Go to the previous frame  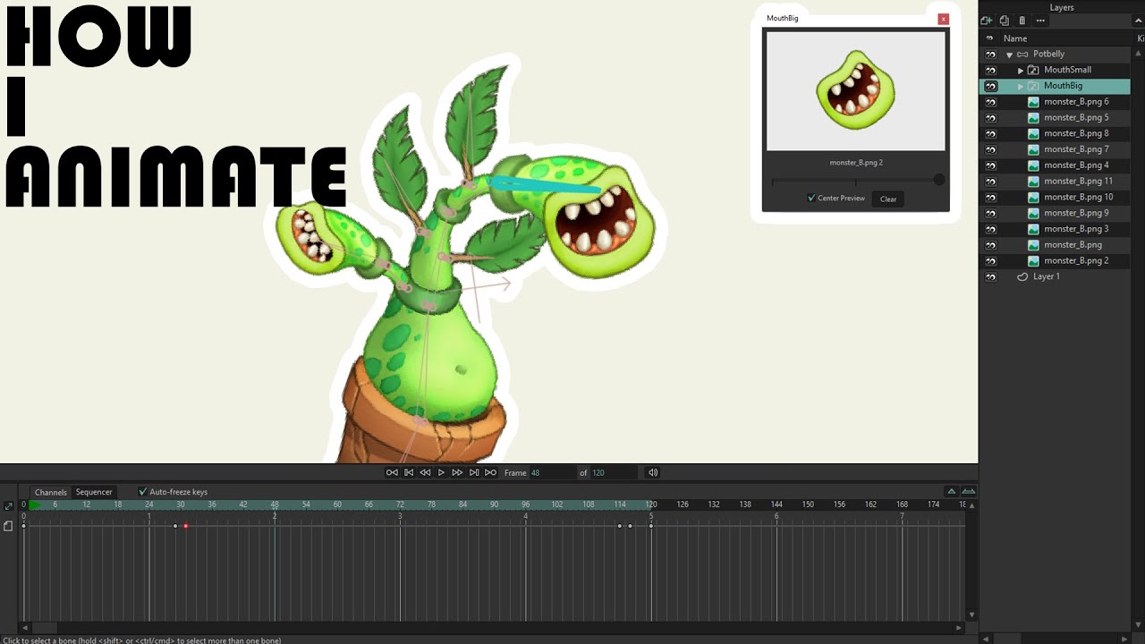pos(409,472)
